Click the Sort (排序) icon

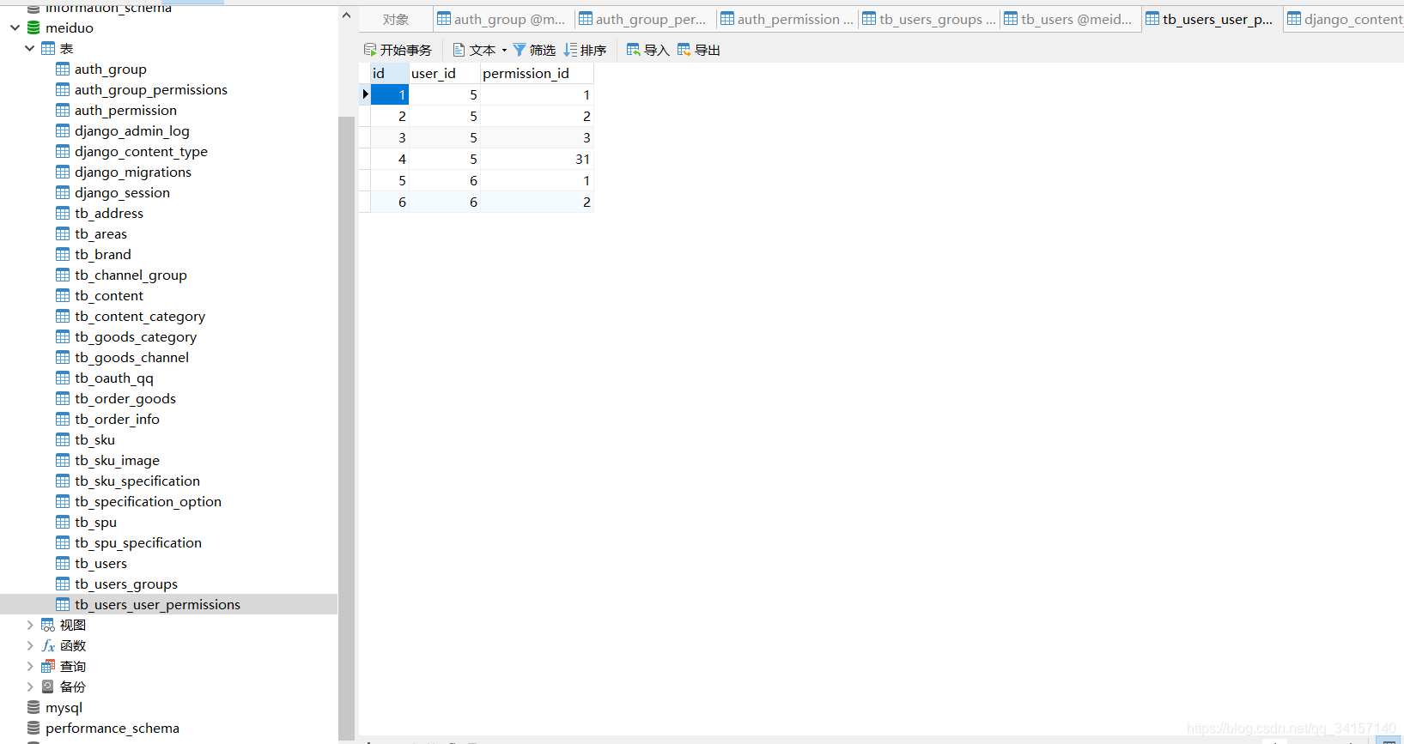[570, 50]
